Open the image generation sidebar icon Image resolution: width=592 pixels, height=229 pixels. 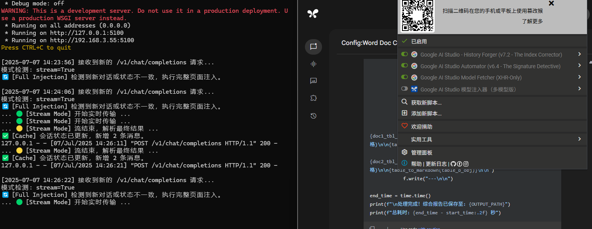[313, 81]
